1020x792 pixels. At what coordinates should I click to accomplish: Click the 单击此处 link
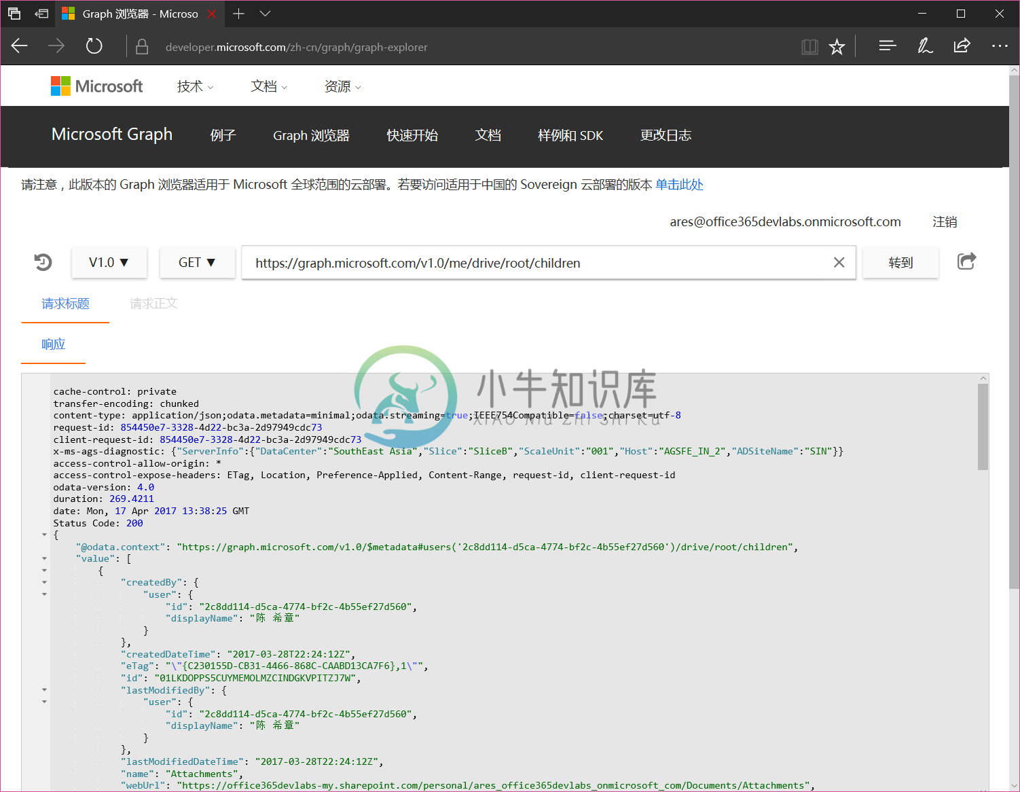(x=679, y=185)
